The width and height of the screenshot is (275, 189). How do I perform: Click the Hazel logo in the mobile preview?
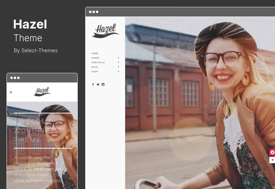click(42, 91)
